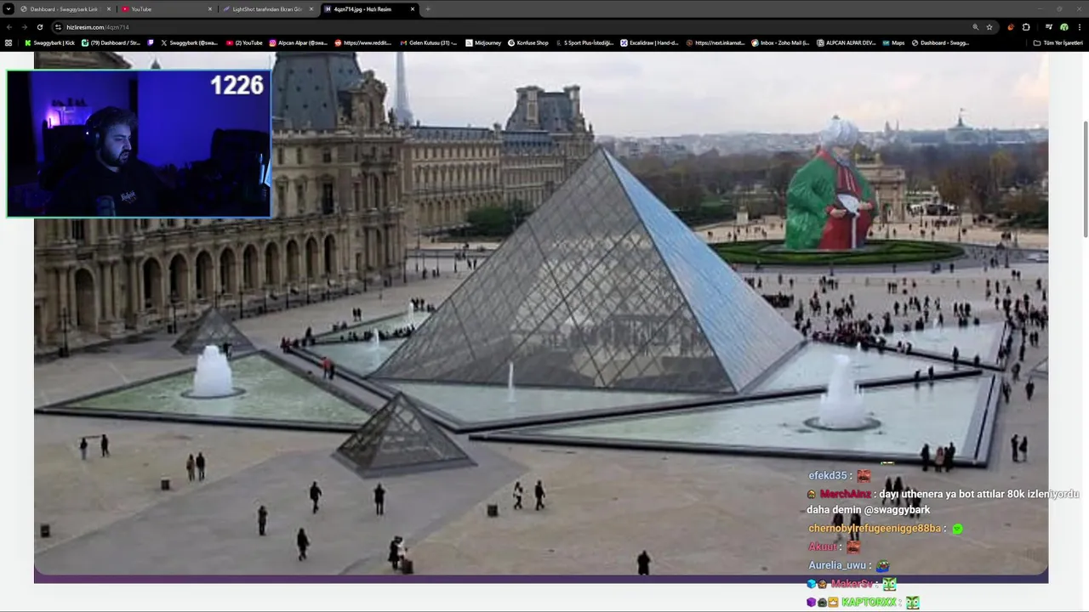Image resolution: width=1089 pixels, height=612 pixels.
Task: Open the reddit.com bookmark
Action: [364, 42]
